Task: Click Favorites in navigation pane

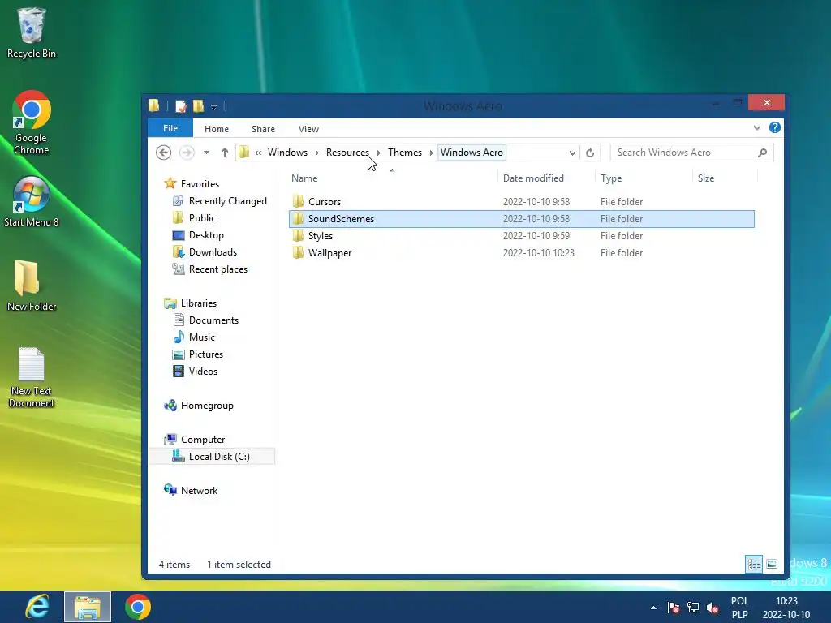Action: tap(200, 184)
